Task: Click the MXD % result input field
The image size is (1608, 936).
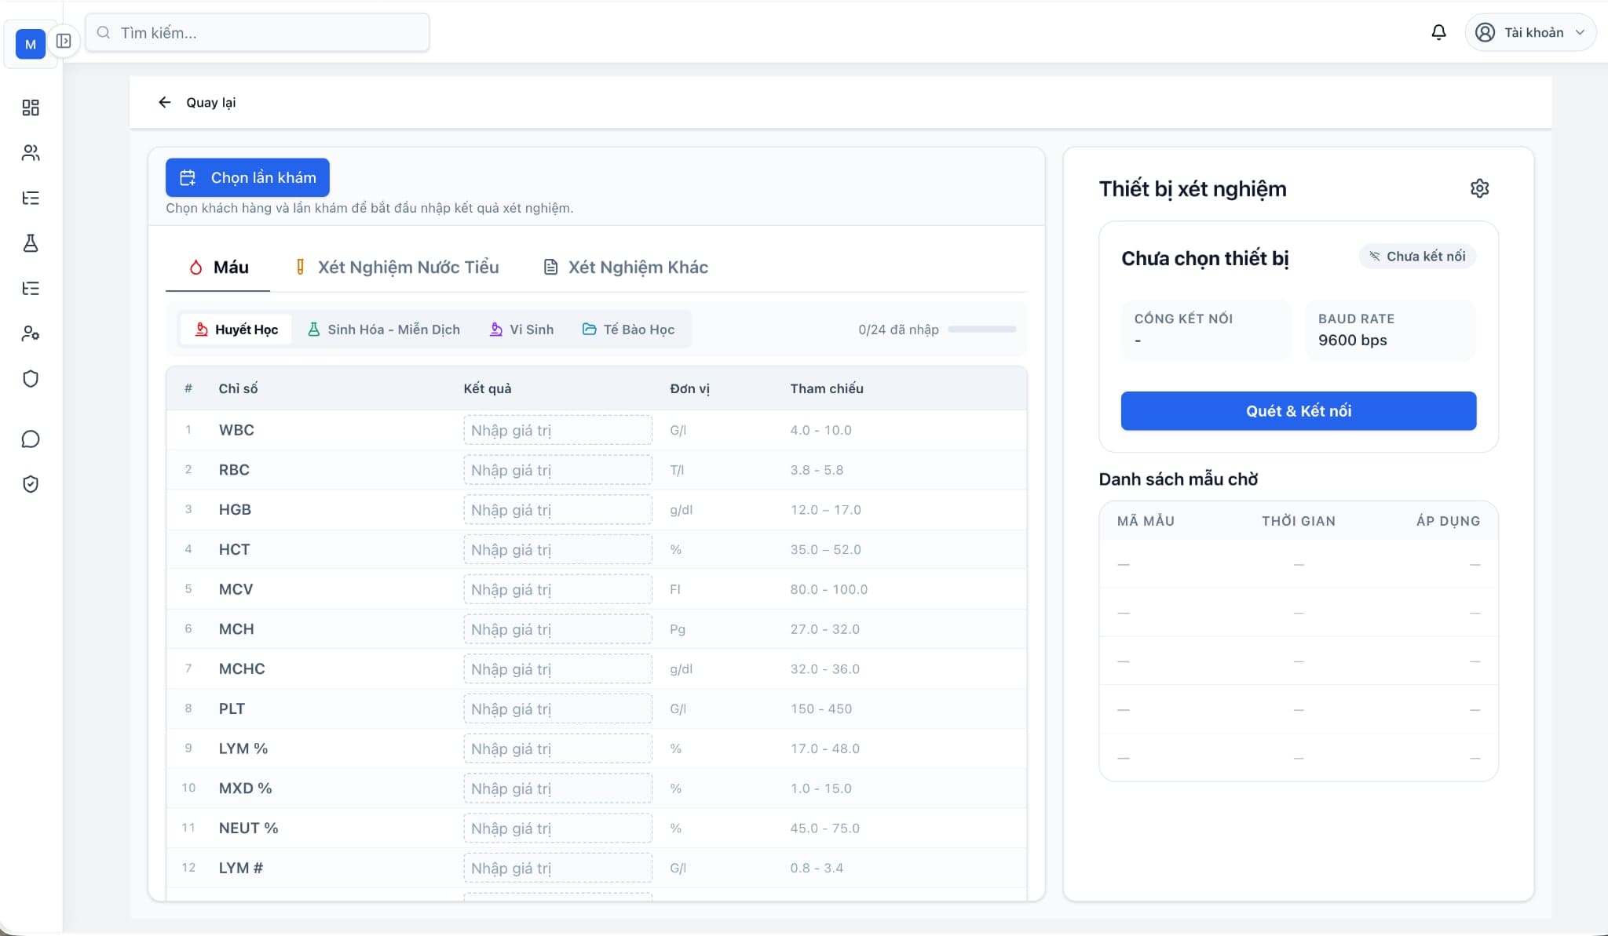Action: [x=557, y=788]
